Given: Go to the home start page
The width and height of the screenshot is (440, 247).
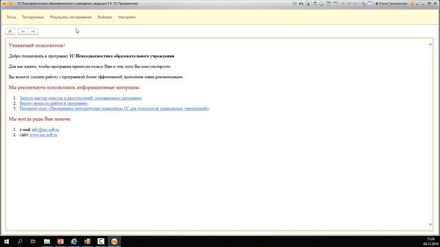Looking at the screenshot, I should pyautogui.click(x=10, y=32).
